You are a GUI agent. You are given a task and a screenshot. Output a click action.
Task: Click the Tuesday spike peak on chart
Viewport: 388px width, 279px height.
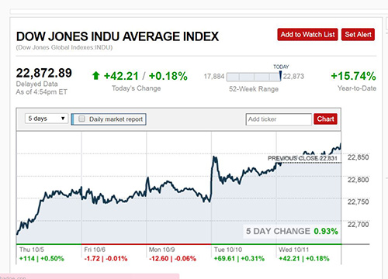tap(214, 157)
